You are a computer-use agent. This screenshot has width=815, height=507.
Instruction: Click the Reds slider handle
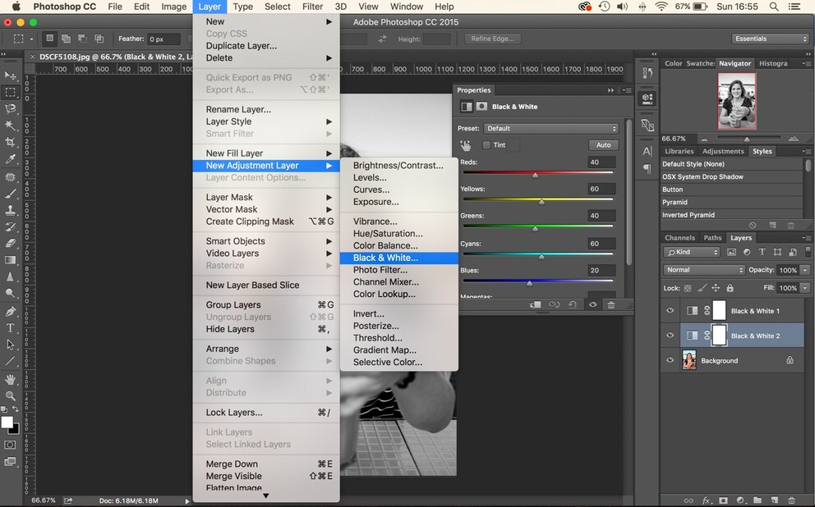pos(536,176)
